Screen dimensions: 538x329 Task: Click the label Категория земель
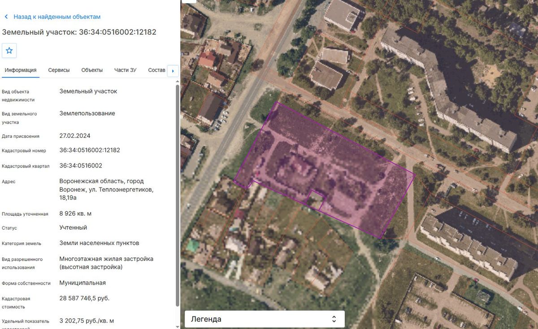click(x=22, y=244)
